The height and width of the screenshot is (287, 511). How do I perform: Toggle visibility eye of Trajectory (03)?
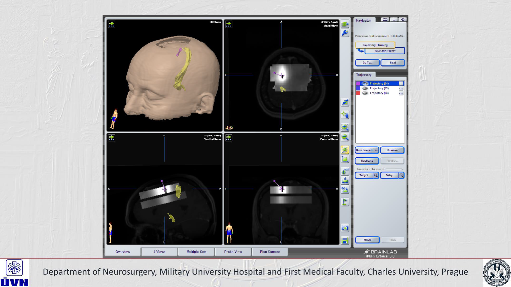[x=365, y=93]
